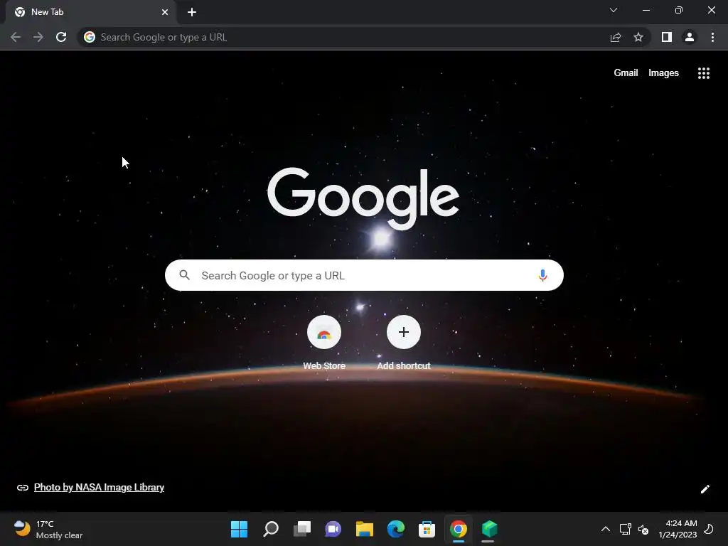Viewport: 728px width, 546px height.
Task: Open the green cube app on the taskbar
Action: coord(489,529)
